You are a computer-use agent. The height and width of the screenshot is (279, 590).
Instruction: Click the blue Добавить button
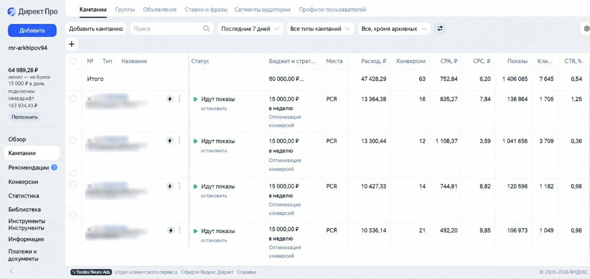32,30
